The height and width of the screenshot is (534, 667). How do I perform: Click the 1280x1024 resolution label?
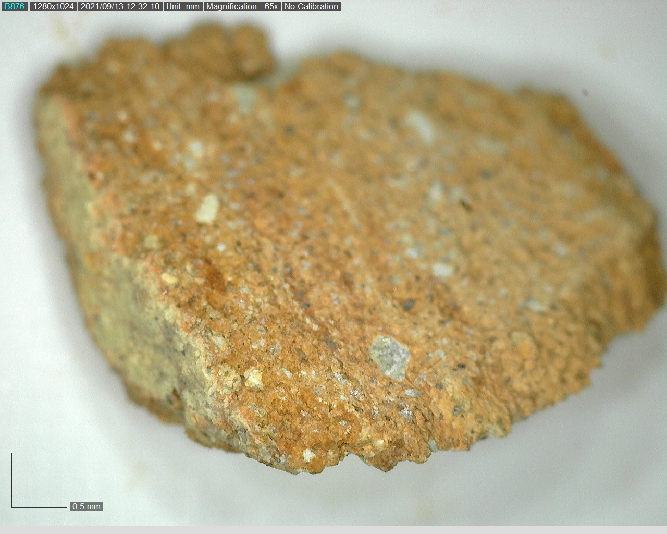pyautogui.click(x=53, y=7)
